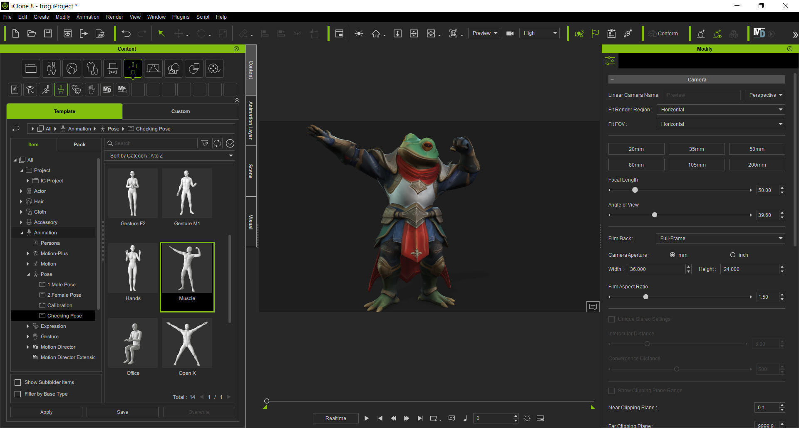Click the Realtime button

[335, 418]
